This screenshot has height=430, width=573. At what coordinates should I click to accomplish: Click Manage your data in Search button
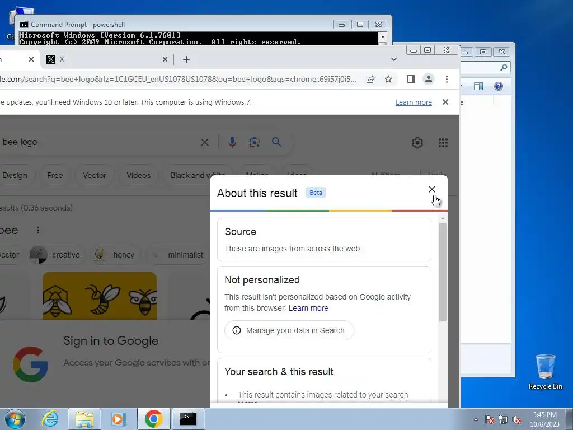click(x=289, y=330)
